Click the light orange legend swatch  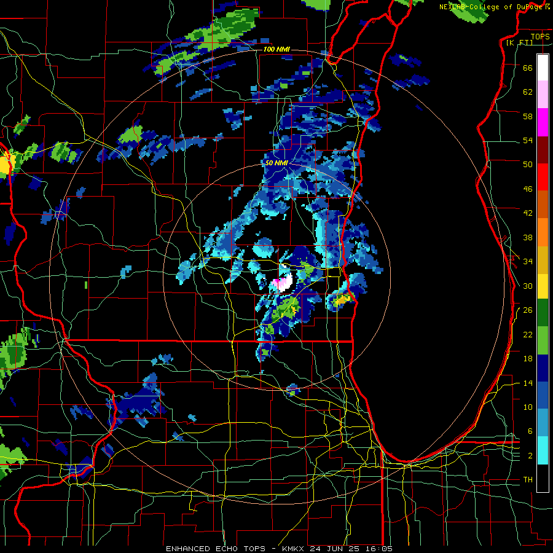coord(543,232)
